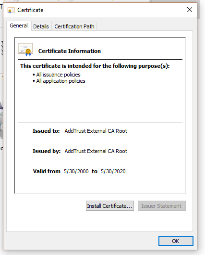
Task: Click the Certificate Information heading
Action: pos(70,51)
